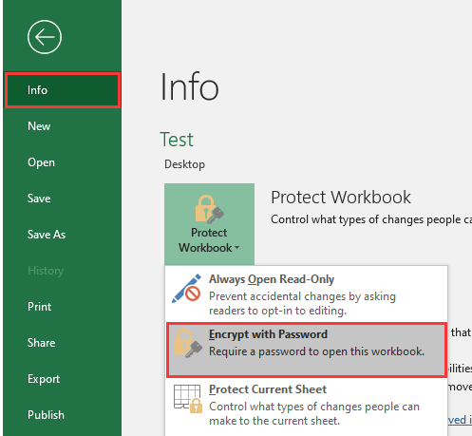Open the Protect Workbook dropdown button

click(209, 224)
